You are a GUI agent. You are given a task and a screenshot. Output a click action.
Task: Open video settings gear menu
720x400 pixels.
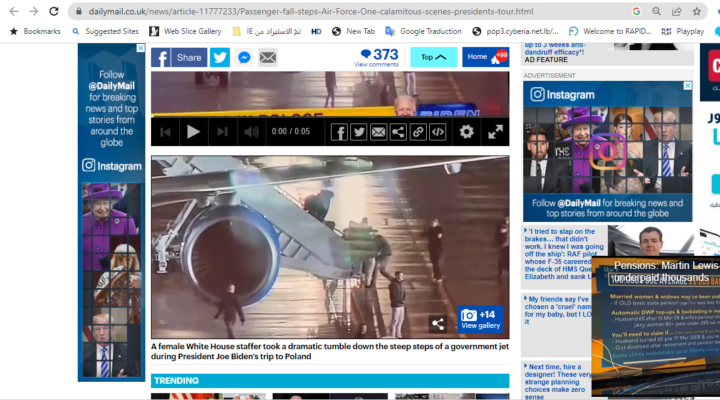tap(466, 132)
